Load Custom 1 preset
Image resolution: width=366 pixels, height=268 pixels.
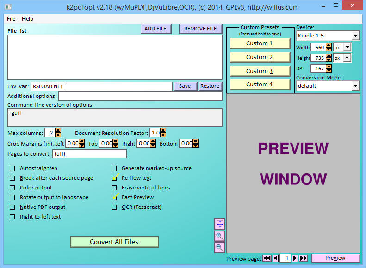pyautogui.click(x=260, y=43)
